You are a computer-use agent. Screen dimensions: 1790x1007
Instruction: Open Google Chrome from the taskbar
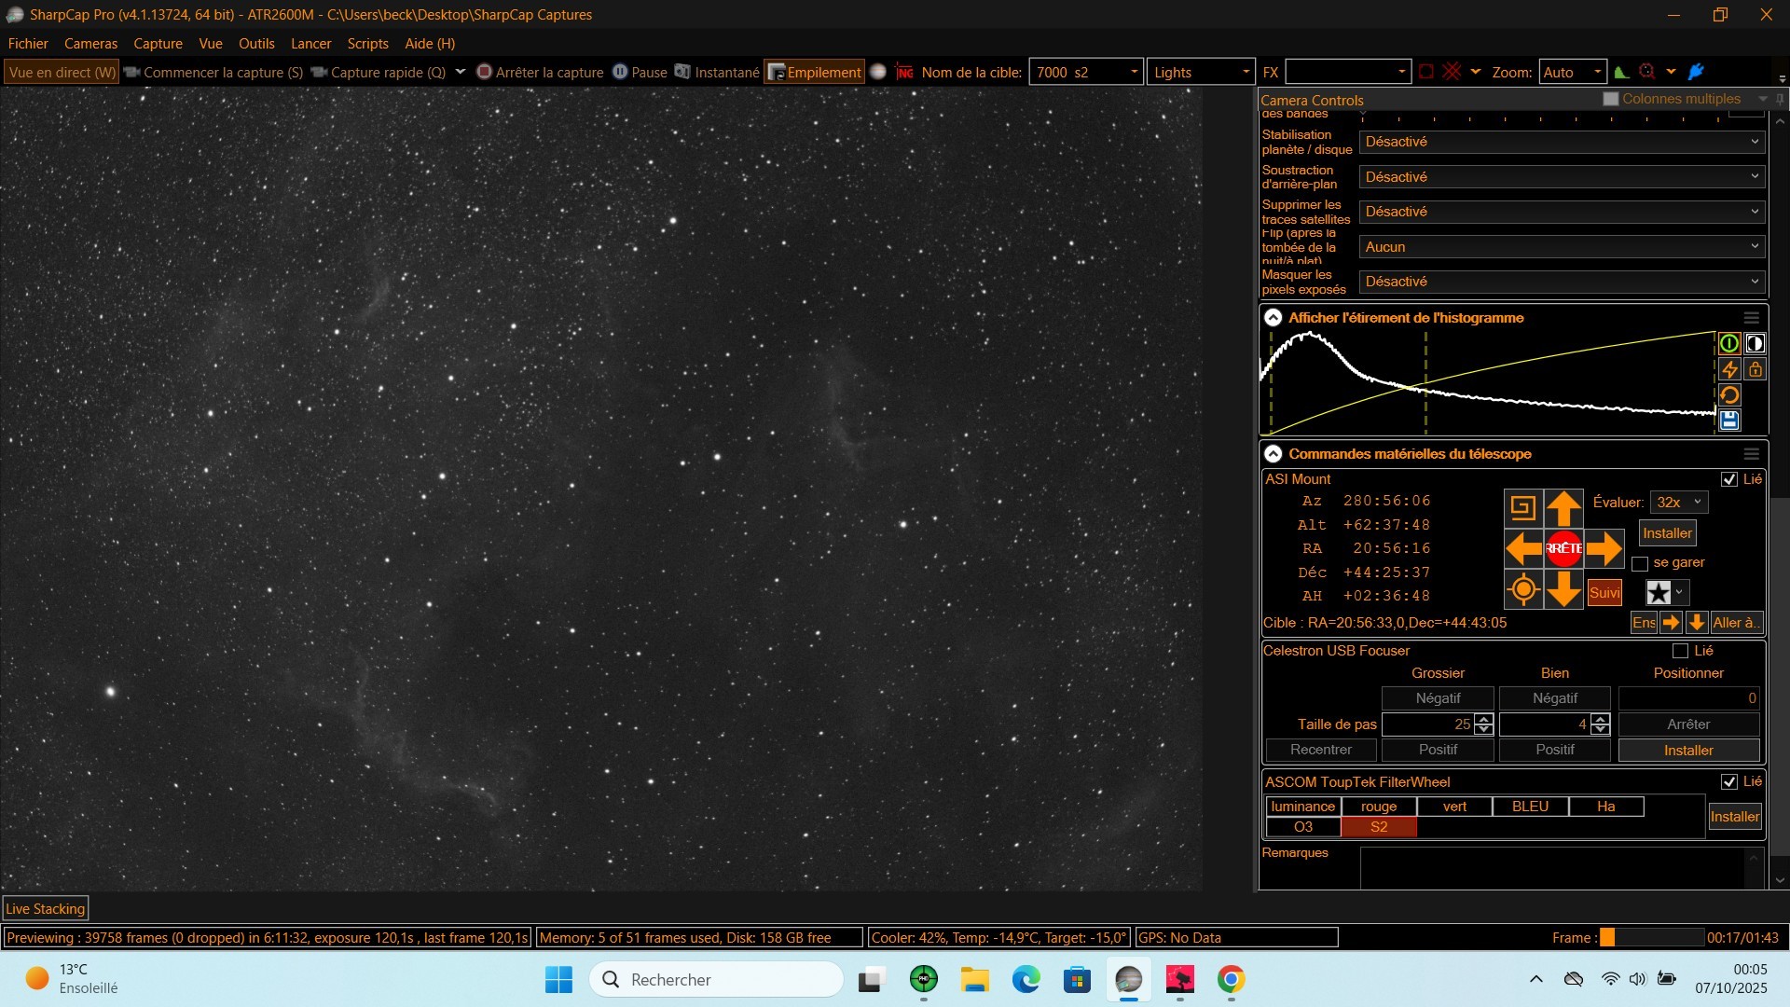[1231, 979]
